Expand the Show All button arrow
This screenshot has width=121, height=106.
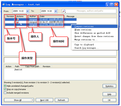coord(33,100)
